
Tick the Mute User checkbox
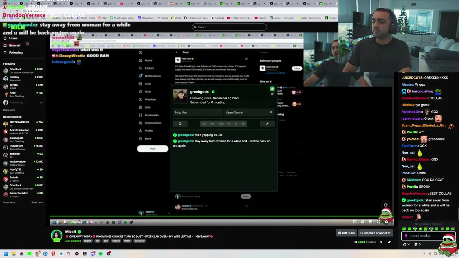(219, 113)
